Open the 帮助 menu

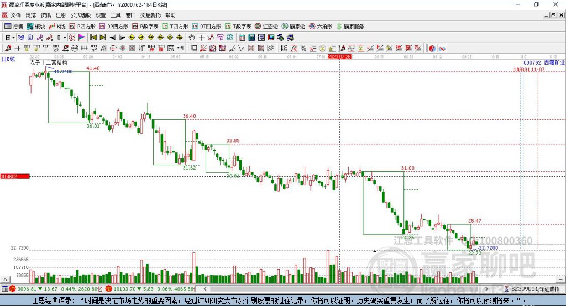[x=170, y=15]
